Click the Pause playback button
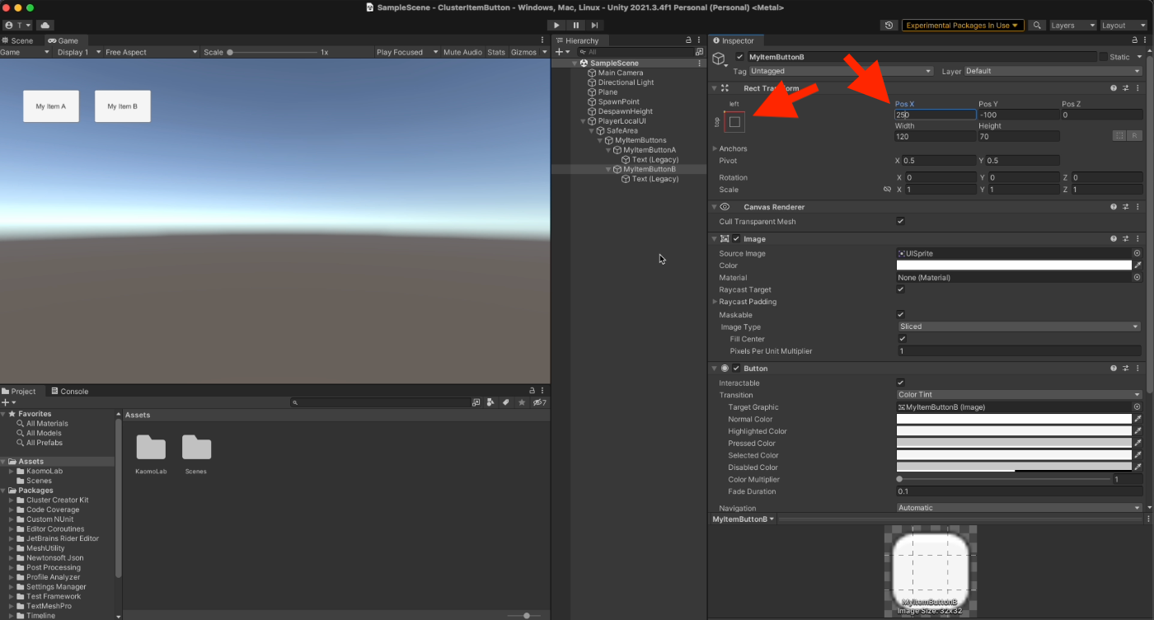 576,26
